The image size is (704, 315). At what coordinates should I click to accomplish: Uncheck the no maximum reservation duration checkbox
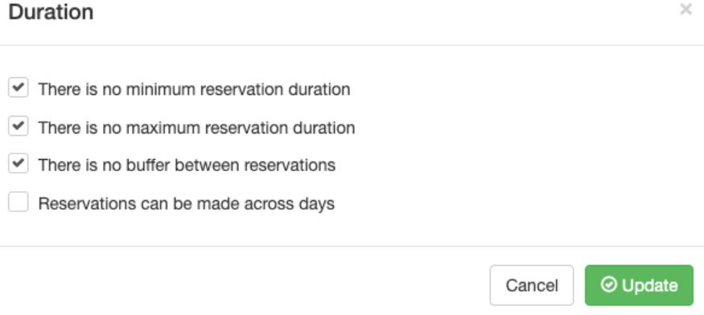pyautogui.click(x=19, y=125)
